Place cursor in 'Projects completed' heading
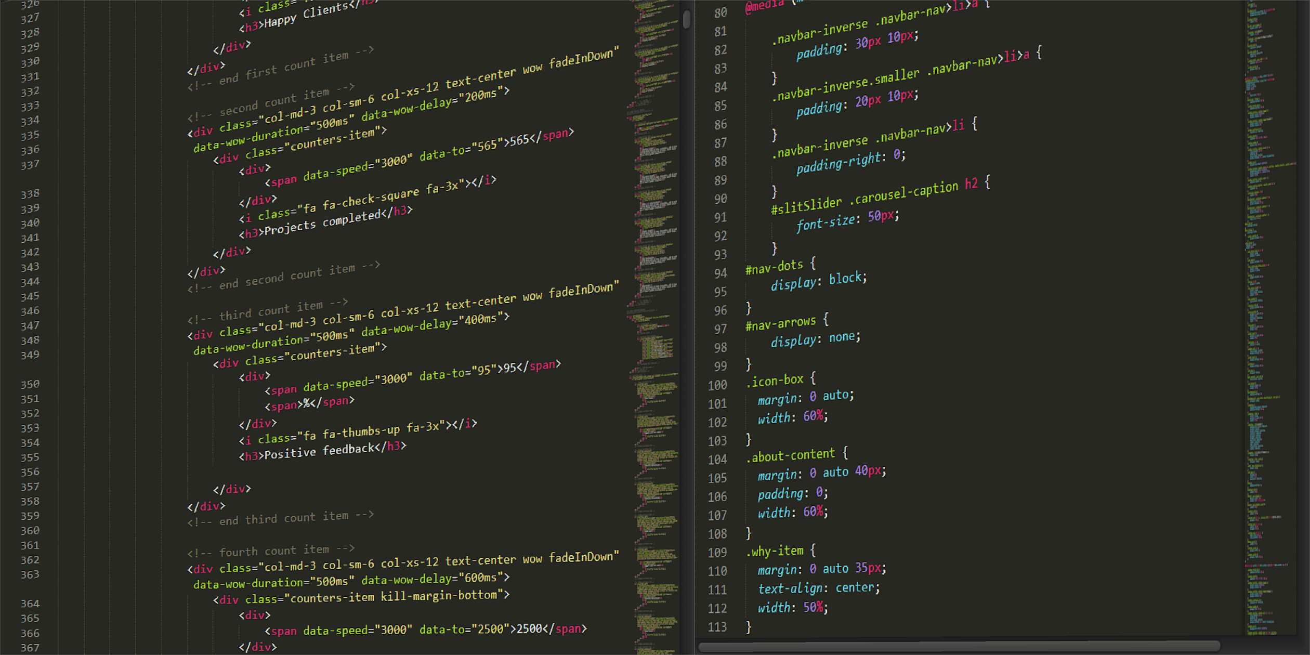The width and height of the screenshot is (1310, 655). (x=322, y=222)
